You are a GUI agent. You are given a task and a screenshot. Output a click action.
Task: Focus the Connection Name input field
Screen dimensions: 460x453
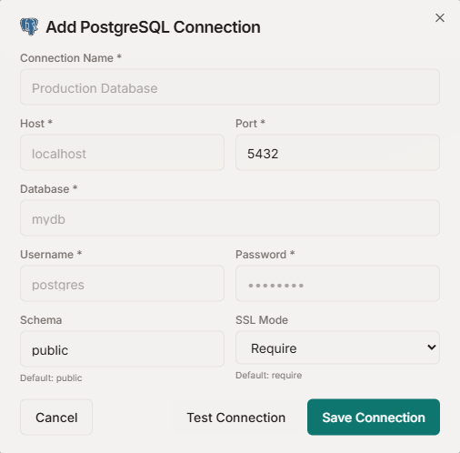(x=230, y=87)
